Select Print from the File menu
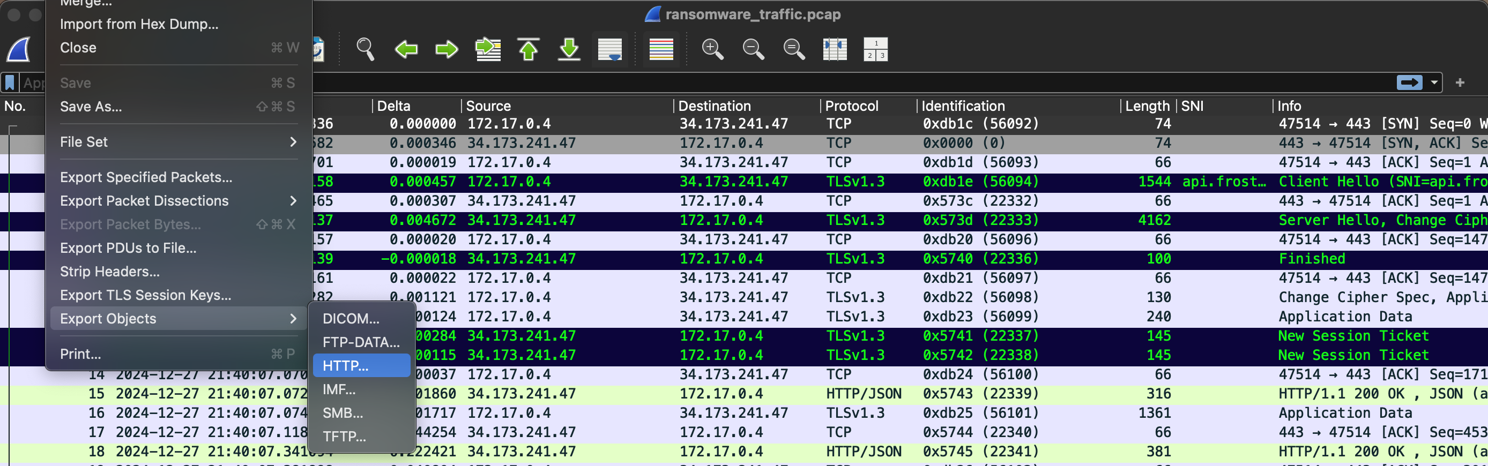 [x=178, y=354]
